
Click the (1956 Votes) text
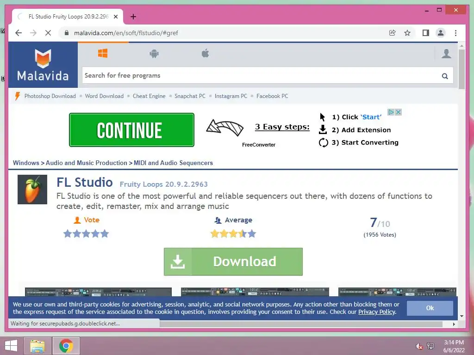380,235
